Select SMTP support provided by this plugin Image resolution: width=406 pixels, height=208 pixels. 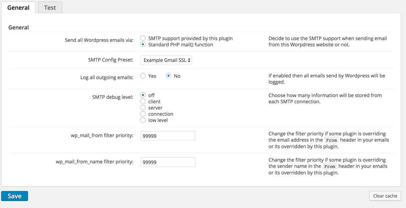pyautogui.click(x=143, y=38)
